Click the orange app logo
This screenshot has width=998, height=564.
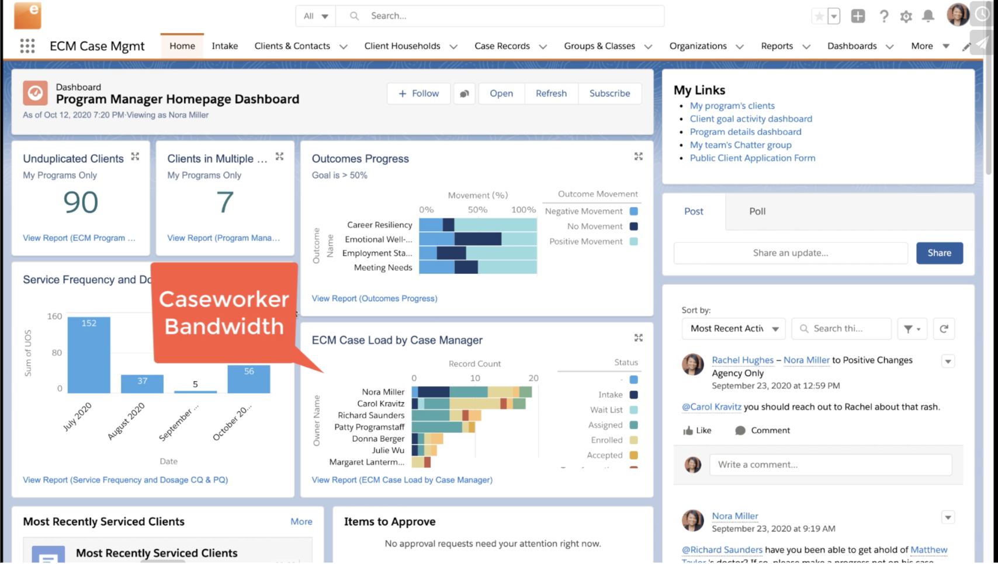tap(27, 16)
